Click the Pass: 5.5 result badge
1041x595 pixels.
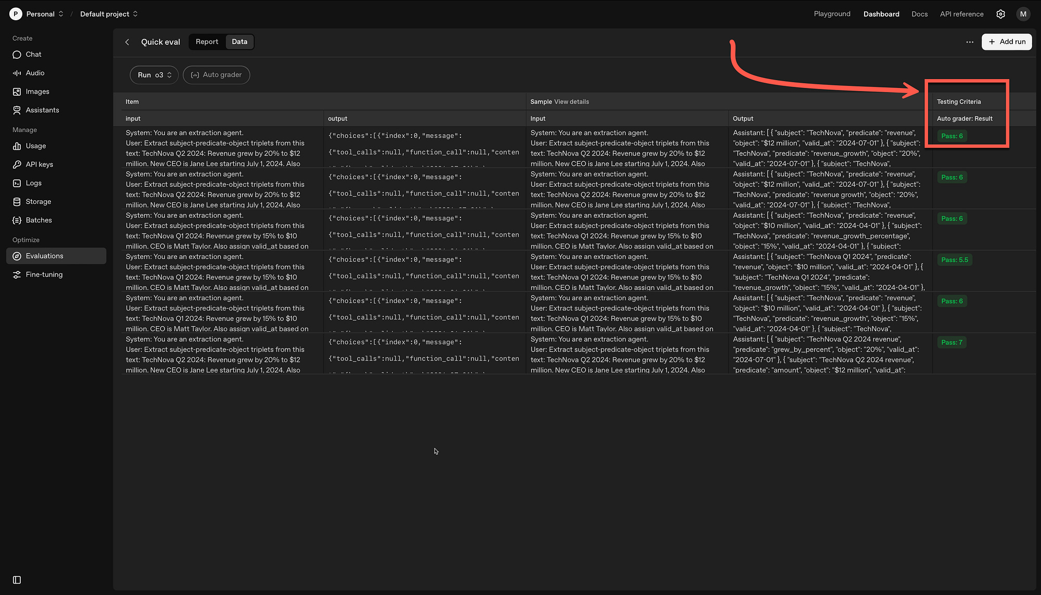click(x=954, y=260)
